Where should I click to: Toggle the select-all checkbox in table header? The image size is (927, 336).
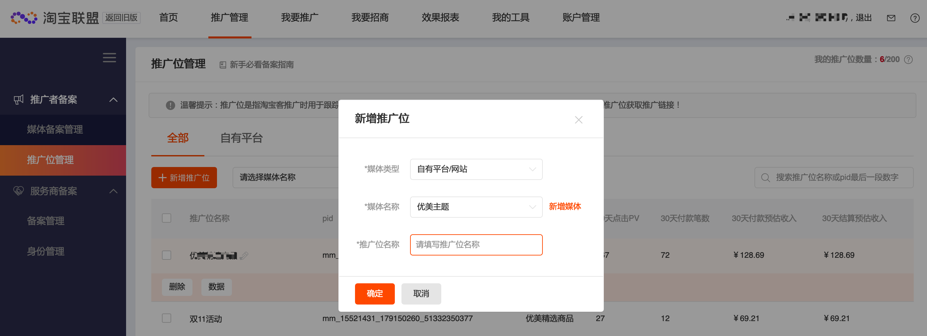tap(167, 218)
